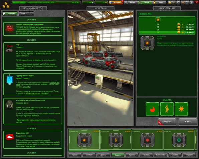Open the Магазин shop with diamond icon
The image size is (199, 159).
[116, 3]
